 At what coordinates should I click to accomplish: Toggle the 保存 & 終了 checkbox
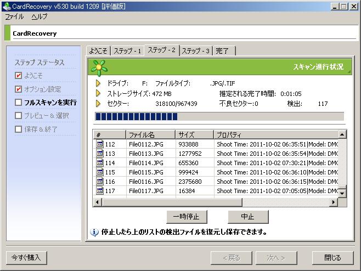tap(18, 129)
